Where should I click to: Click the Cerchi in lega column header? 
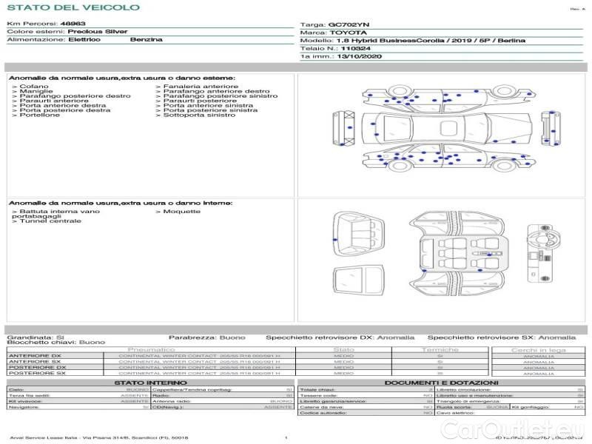(538, 349)
